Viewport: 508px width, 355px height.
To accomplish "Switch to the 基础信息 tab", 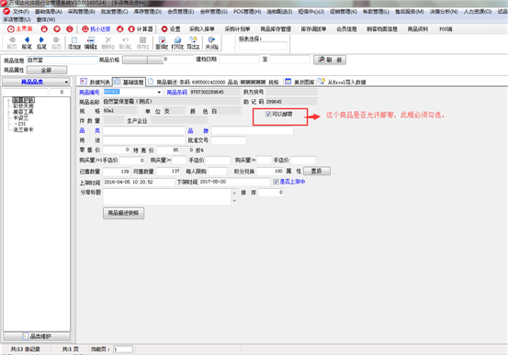I will click(129, 82).
